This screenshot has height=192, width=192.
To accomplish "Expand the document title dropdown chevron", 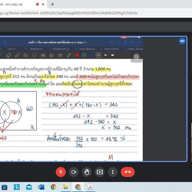I will tap(87, 43).
